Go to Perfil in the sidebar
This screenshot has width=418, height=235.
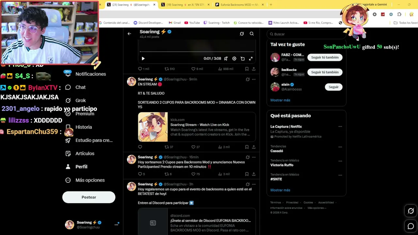(76, 167)
